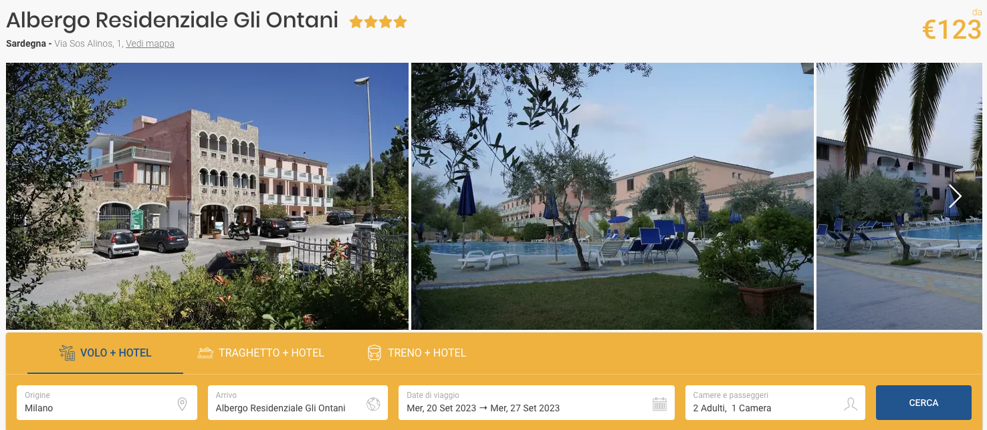The height and width of the screenshot is (430, 987).
Task: Select the Arrivo destination field
Action: click(298, 403)
